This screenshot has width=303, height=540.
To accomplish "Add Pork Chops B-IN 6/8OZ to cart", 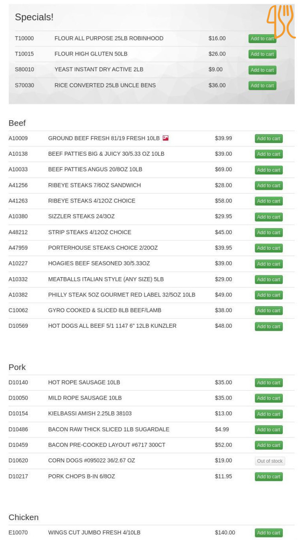I will pos(268,477).
